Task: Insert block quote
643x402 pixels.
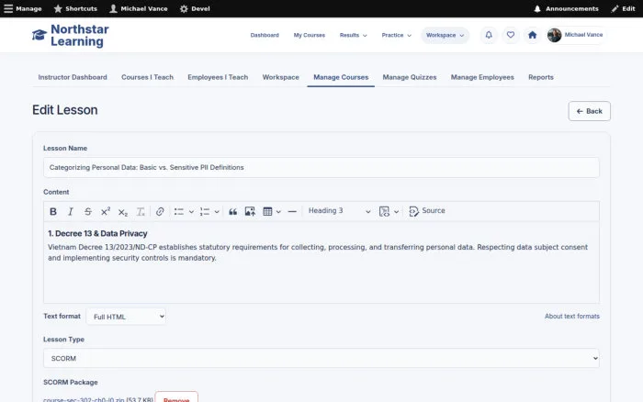Action: point(232,211)
